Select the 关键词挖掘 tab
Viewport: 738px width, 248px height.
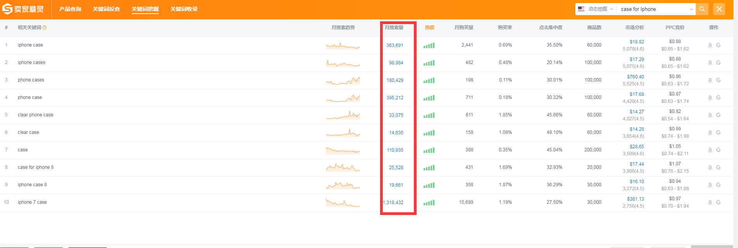tap(145, 9)
